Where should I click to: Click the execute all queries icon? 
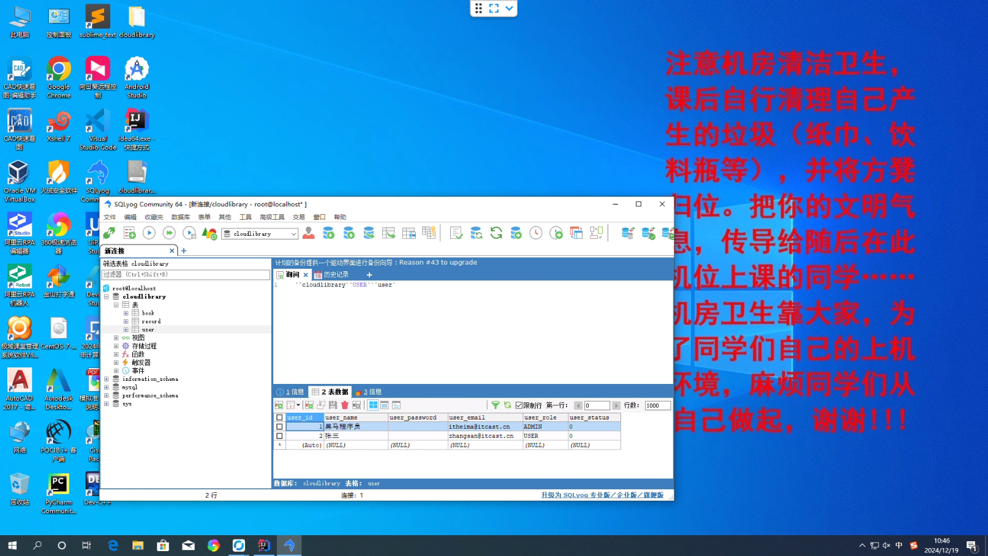[x=169, y=233]
